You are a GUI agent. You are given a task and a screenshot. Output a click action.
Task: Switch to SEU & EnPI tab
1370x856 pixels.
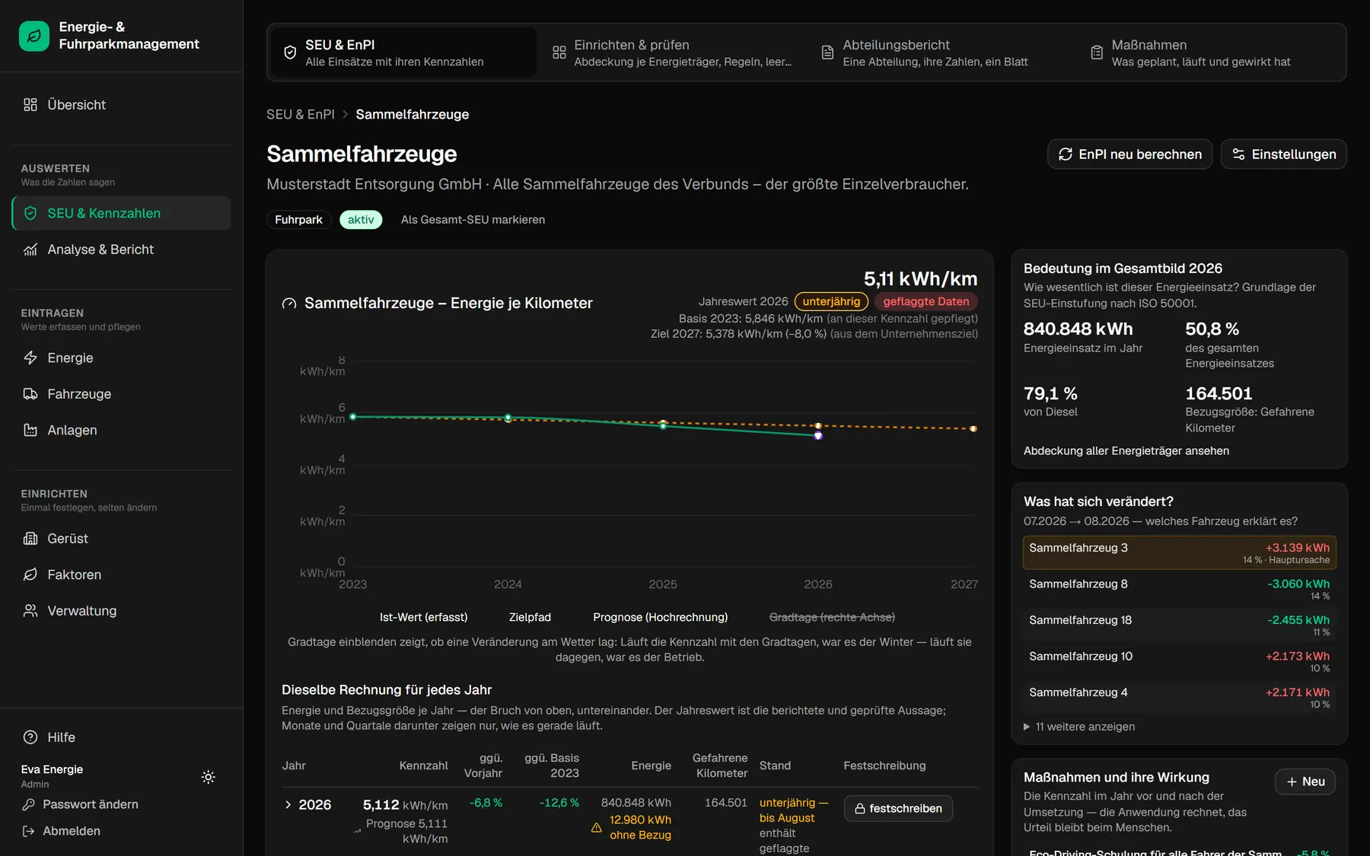(403, 53)
